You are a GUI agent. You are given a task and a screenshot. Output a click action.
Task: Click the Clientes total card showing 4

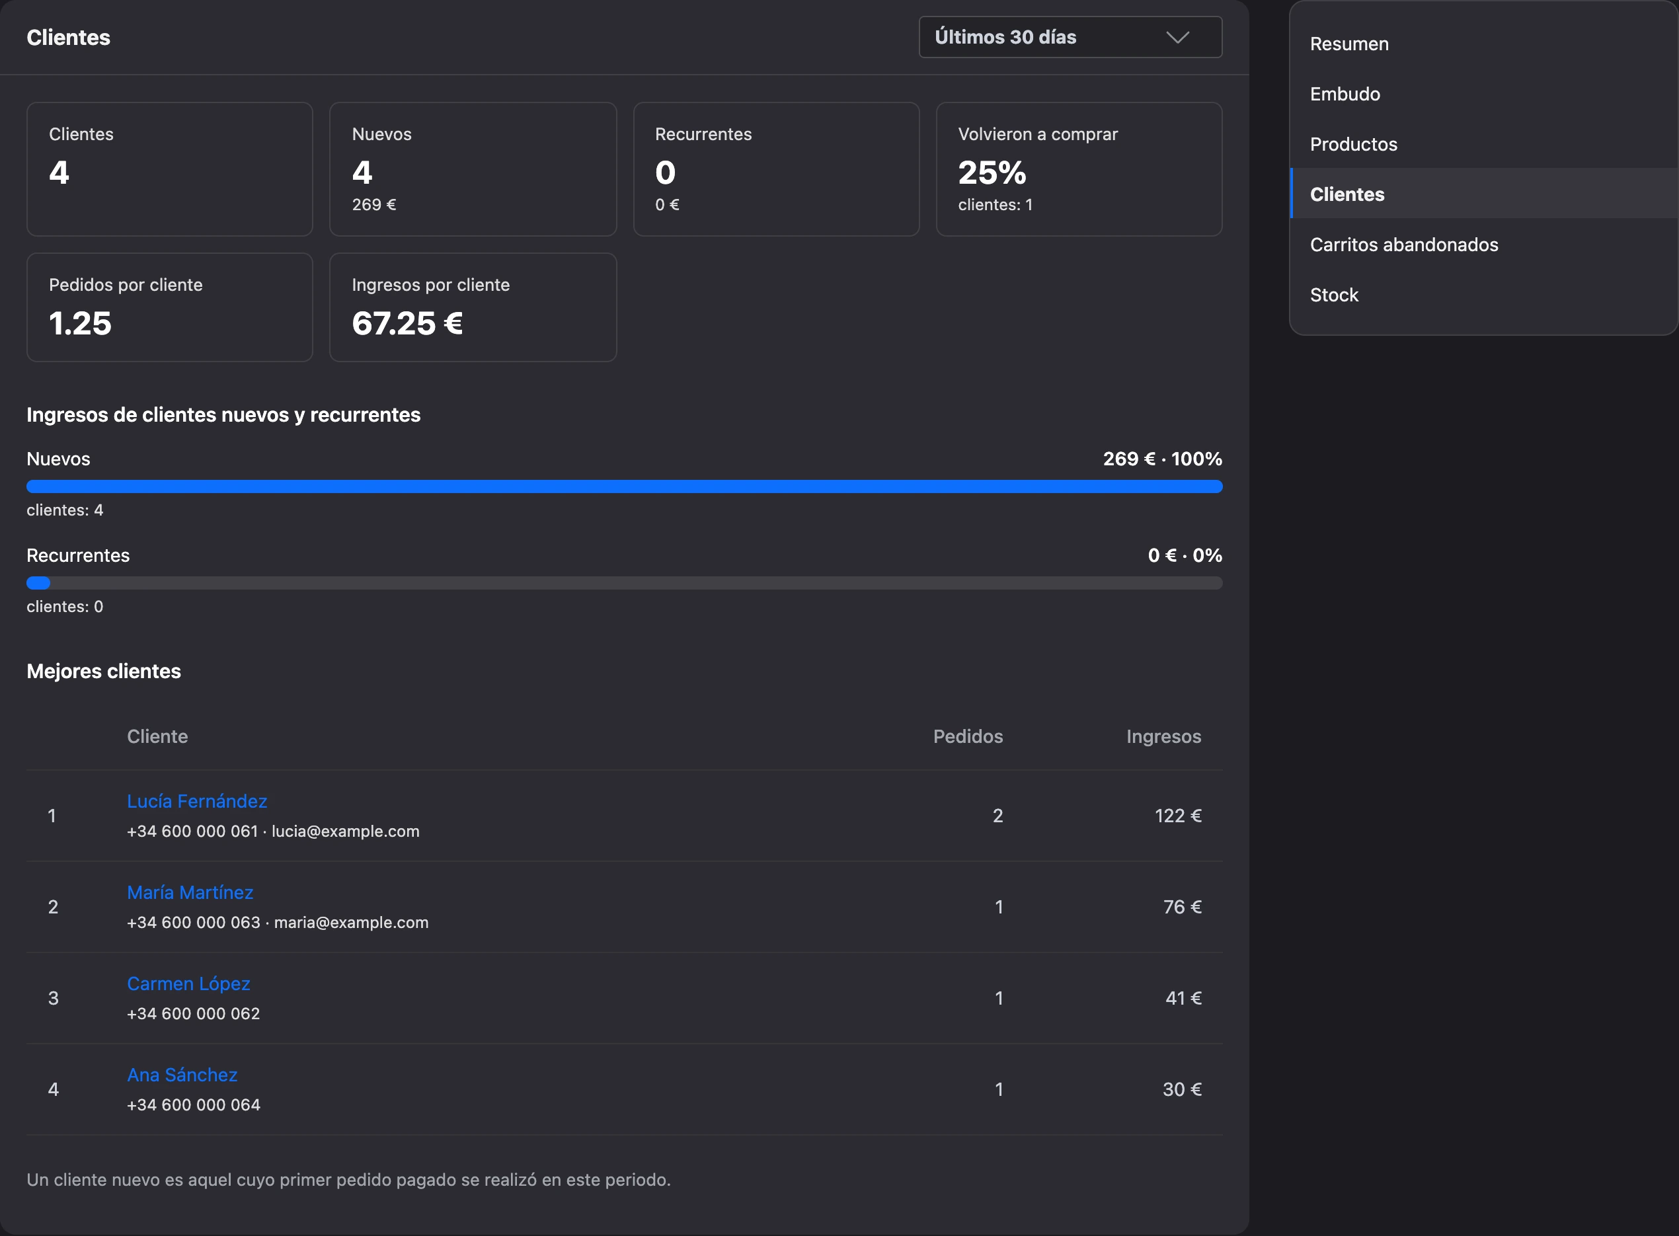[170, 169]
